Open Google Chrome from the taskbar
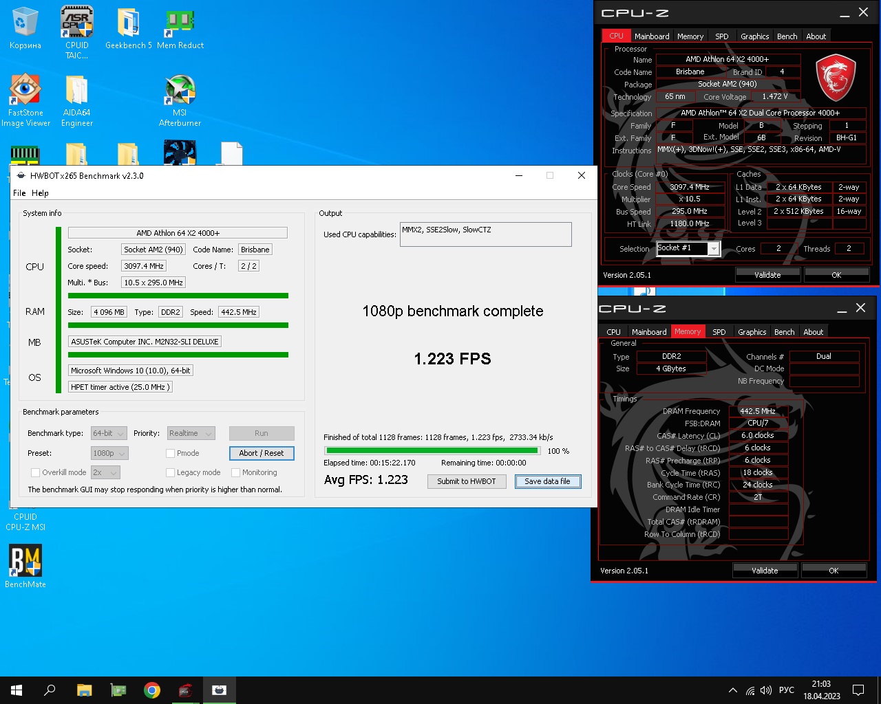This screenshot has height=704, width=881. (x=151, y=690)
